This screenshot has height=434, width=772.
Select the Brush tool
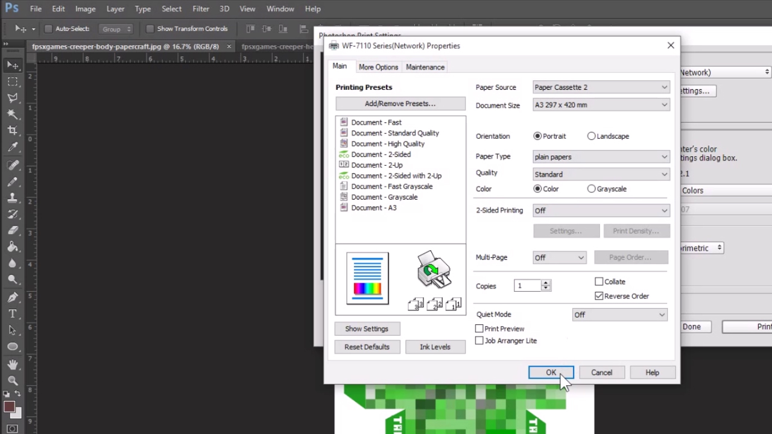[x=13, y=181]
